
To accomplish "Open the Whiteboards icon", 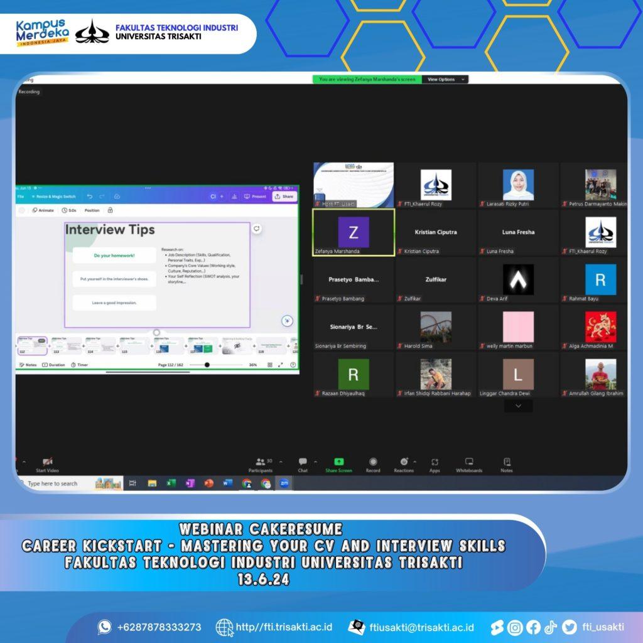I will point(469,462).
